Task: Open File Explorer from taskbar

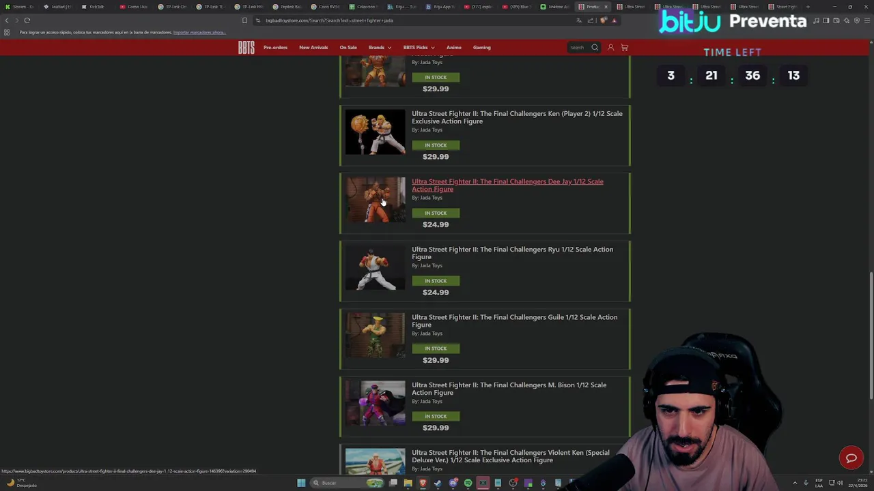Action: pyautogui.click(x=408, y=483)
